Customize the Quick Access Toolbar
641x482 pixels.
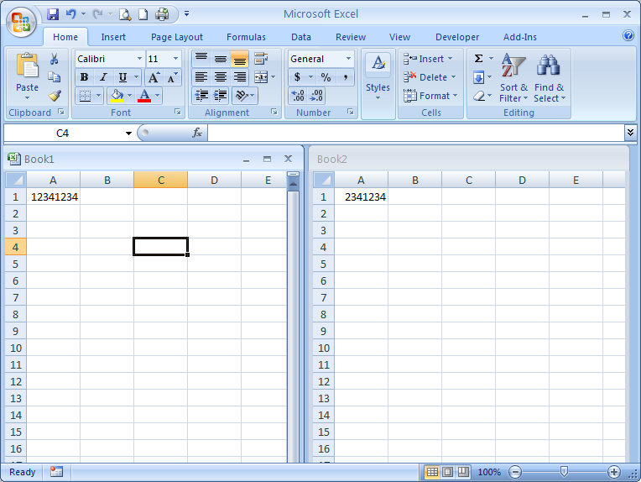[186, 14]
